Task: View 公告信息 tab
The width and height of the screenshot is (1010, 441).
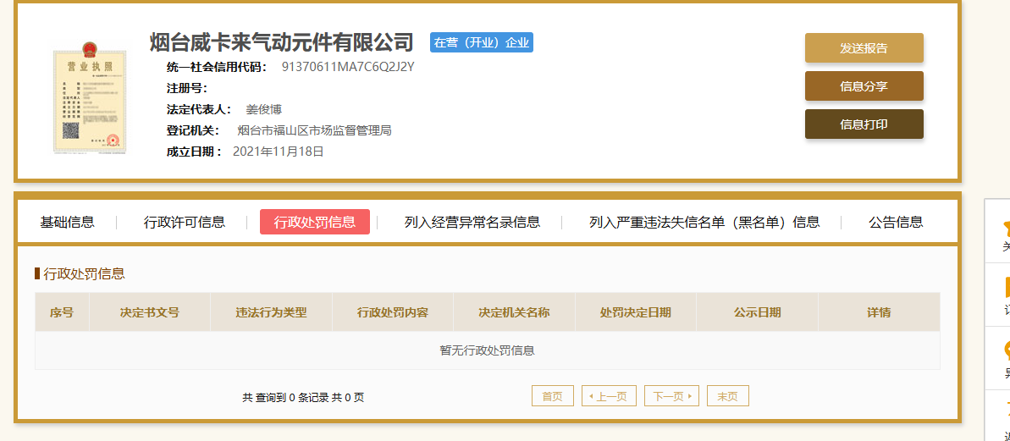Action: tap(896, 222)
